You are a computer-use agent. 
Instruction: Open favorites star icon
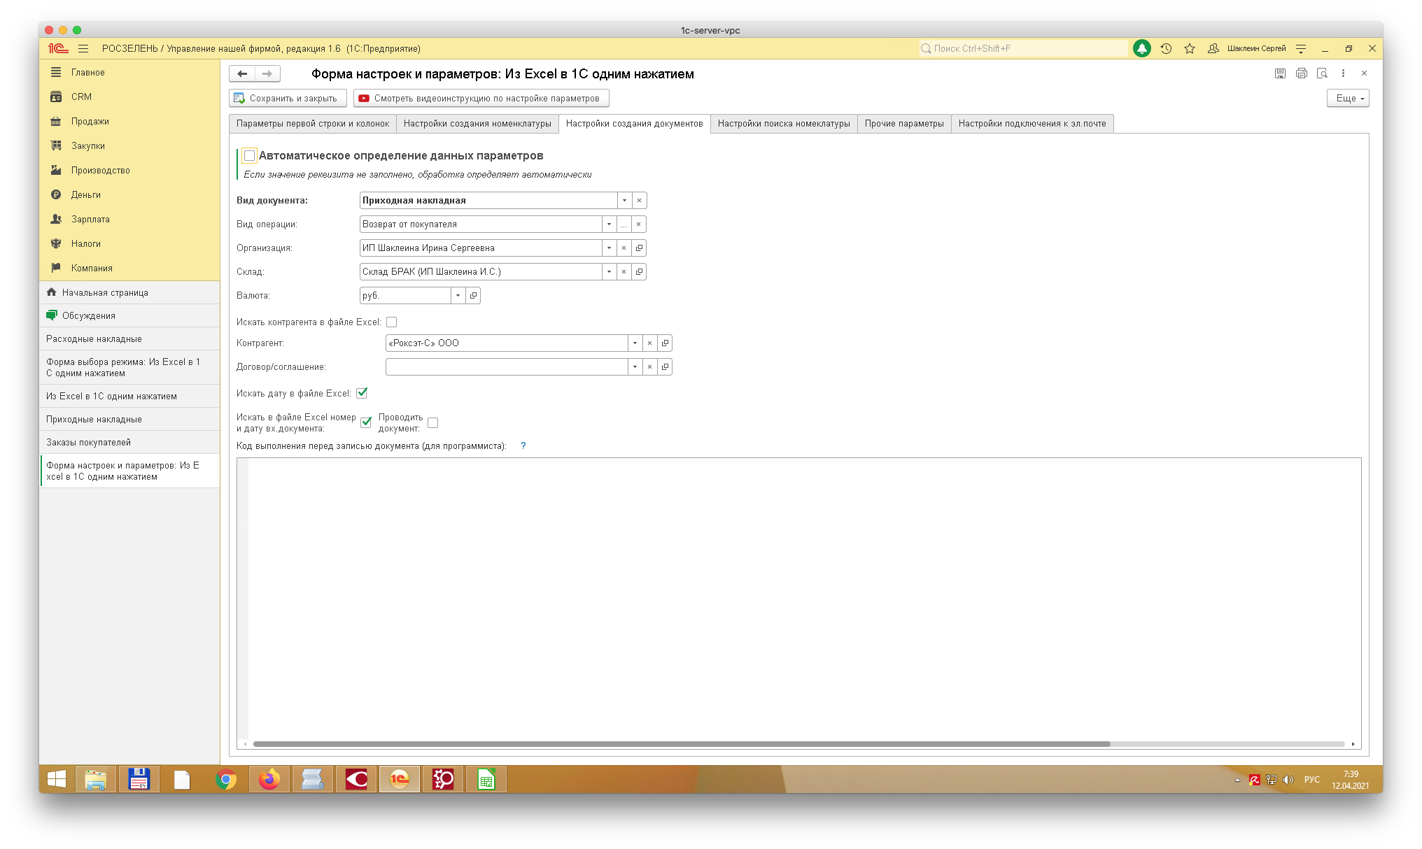1190,48
